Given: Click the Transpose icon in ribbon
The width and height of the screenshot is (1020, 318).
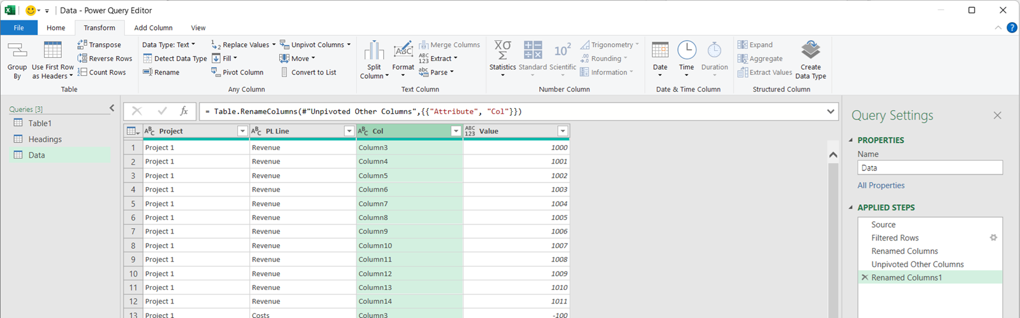Looking at the screenshot, I should coord(82,45).
